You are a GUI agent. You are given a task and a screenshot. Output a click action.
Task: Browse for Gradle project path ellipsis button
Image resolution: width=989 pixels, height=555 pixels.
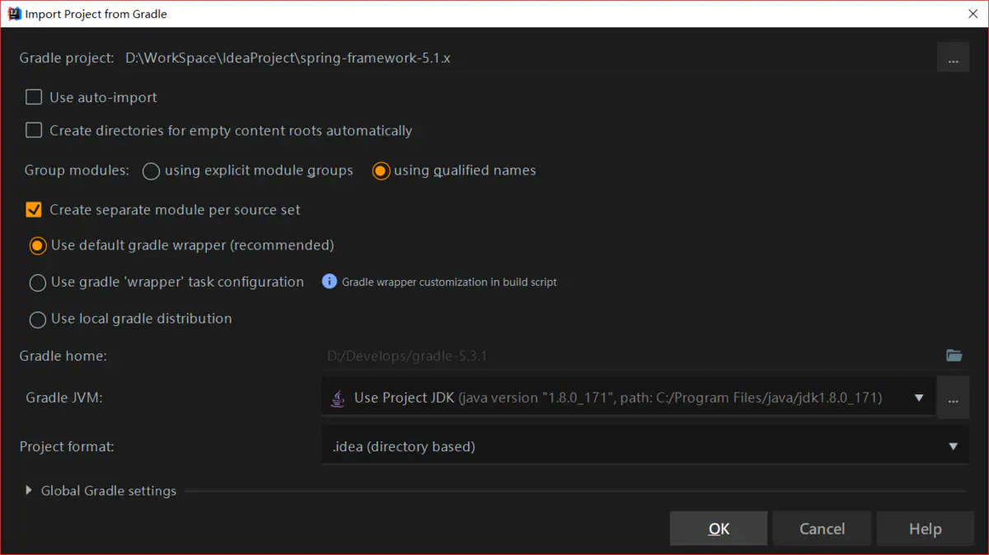click(954, 58)
